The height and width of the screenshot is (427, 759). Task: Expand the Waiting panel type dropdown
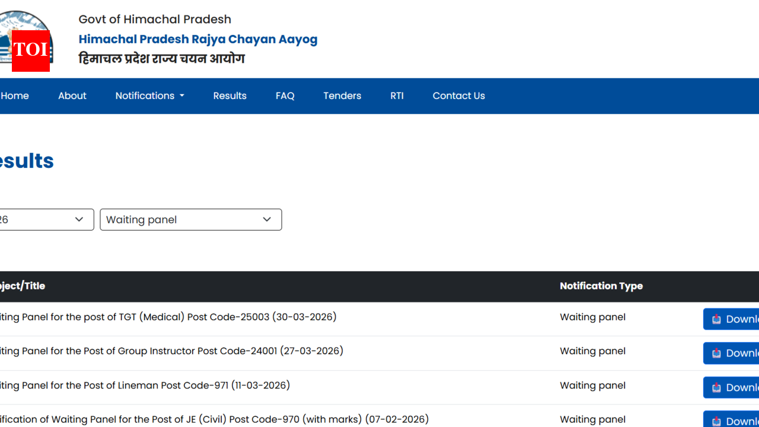point(190,219)
